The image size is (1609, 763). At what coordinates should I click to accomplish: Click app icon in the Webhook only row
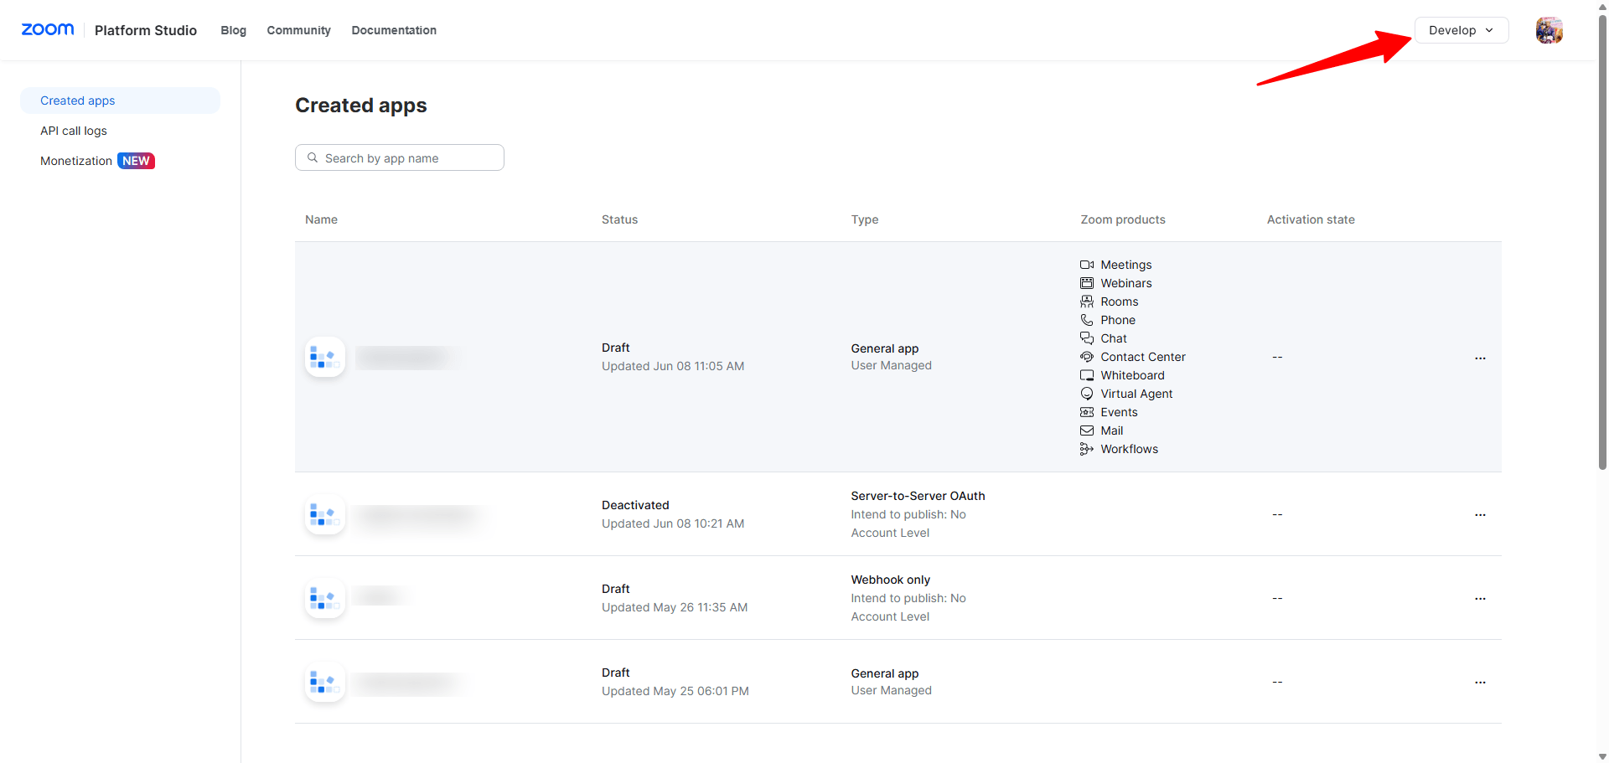pyautogui.click(x=325, y=598)
